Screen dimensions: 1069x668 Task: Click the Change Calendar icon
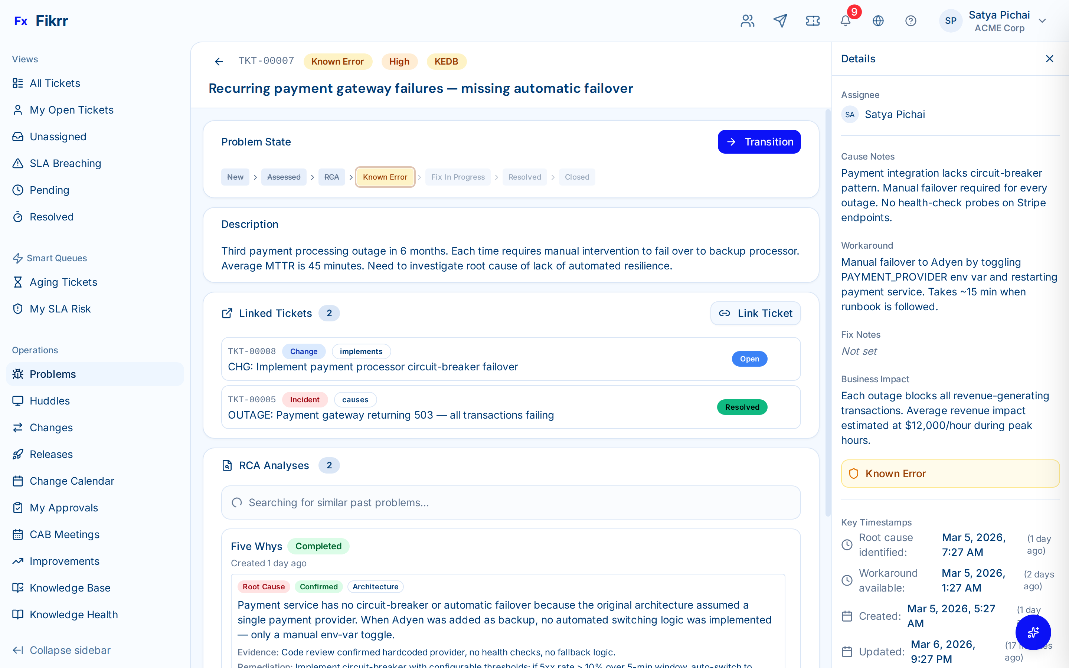pyautogui.click(x=18, y=481)
